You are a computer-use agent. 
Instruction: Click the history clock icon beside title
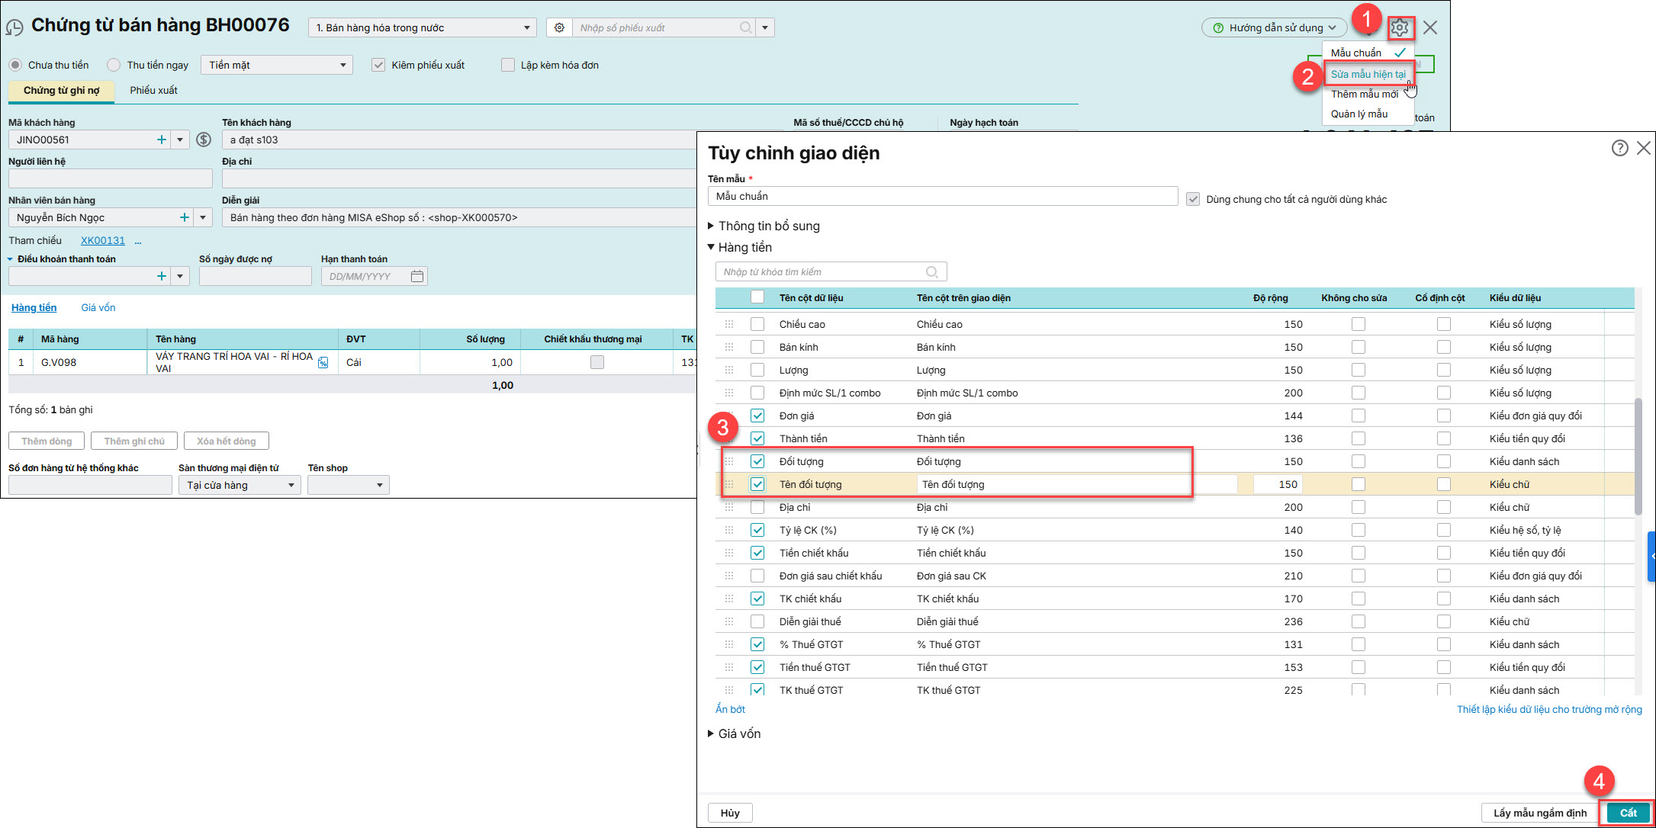point(14,27)
